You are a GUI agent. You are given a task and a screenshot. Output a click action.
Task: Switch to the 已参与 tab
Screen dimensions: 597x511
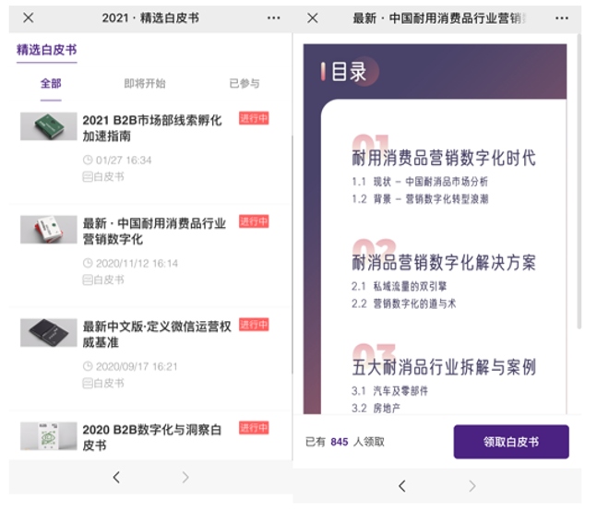245,84
